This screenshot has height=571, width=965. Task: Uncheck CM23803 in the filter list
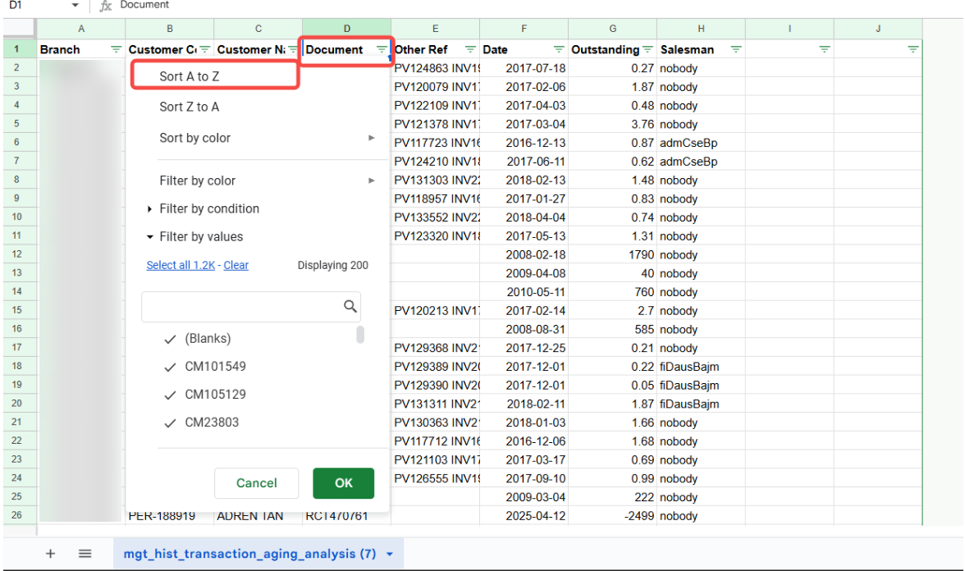click(169, 423)
